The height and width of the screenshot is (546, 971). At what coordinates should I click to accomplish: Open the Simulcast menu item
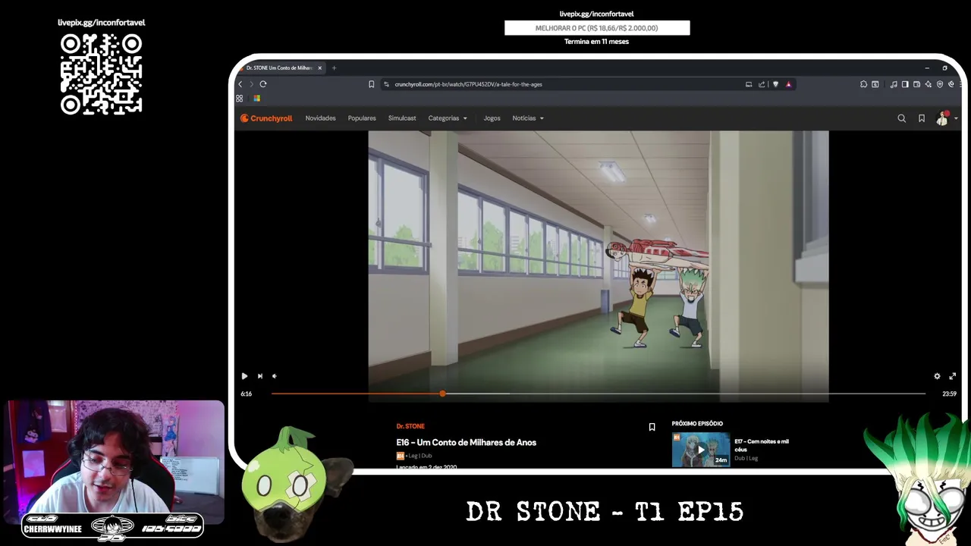402,118
